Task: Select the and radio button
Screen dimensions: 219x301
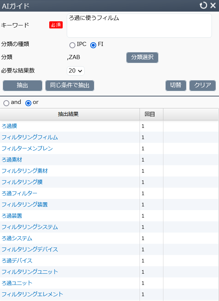Action: coord(6,103)
